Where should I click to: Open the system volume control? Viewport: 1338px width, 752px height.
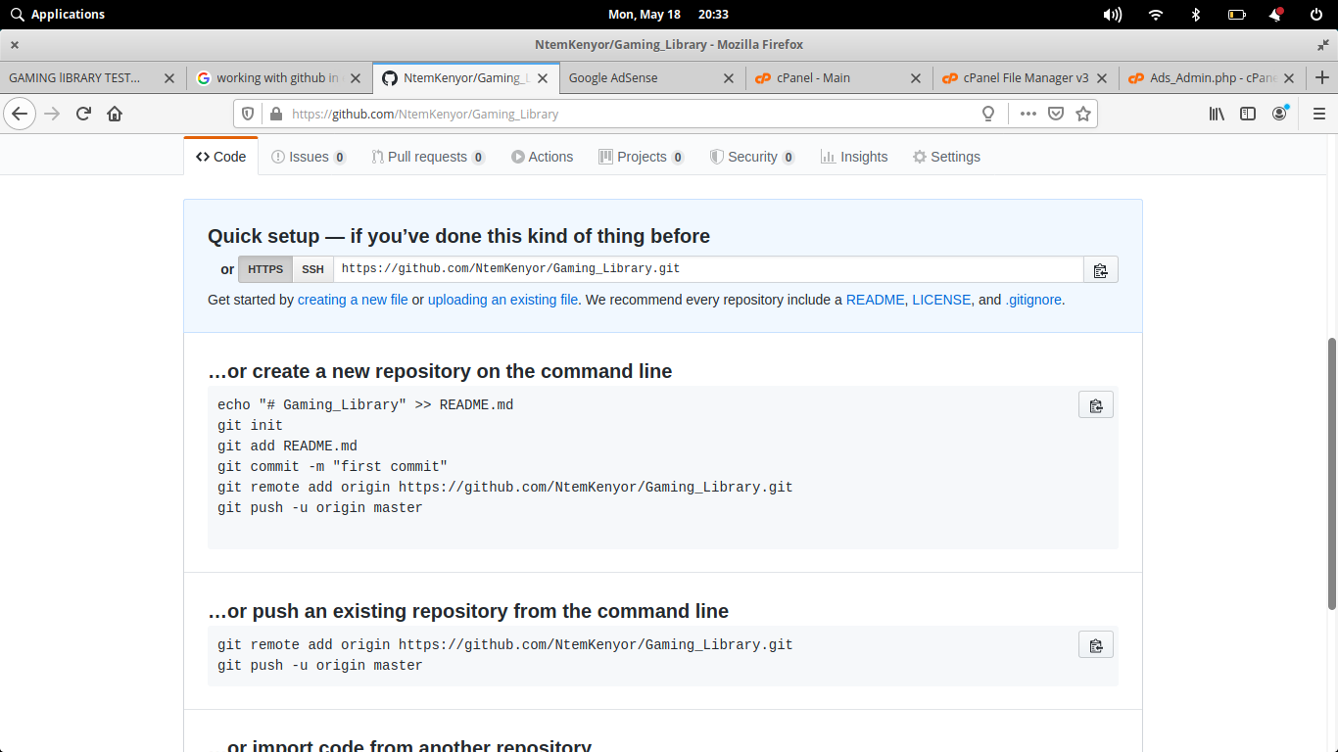pyautogui.click(x=1112, y=15)
